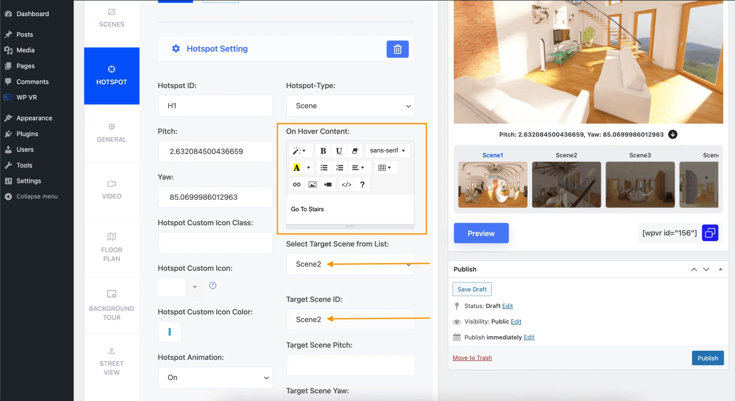Toggle Hotspot Animation On switch
735x401 pixels.
(215, 377)
